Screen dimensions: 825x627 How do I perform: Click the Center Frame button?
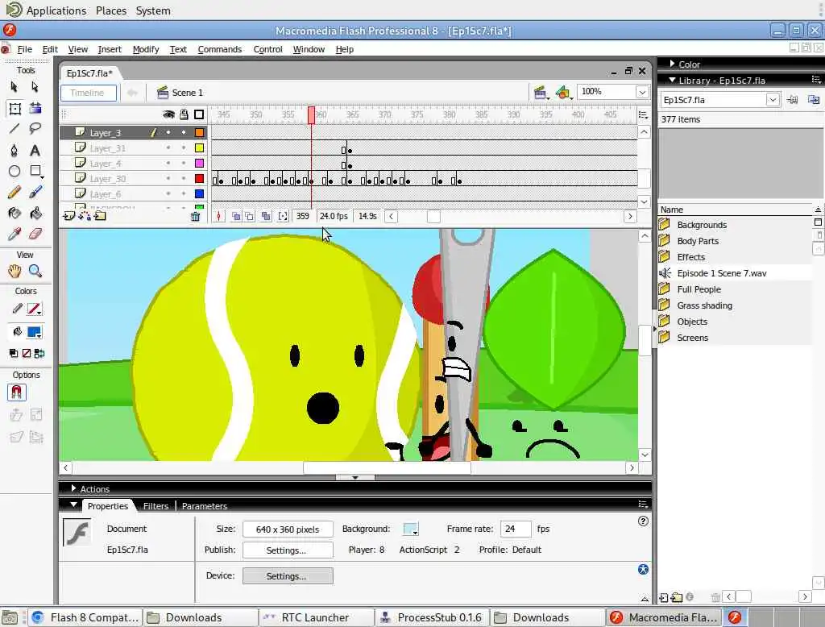point(219,216)
